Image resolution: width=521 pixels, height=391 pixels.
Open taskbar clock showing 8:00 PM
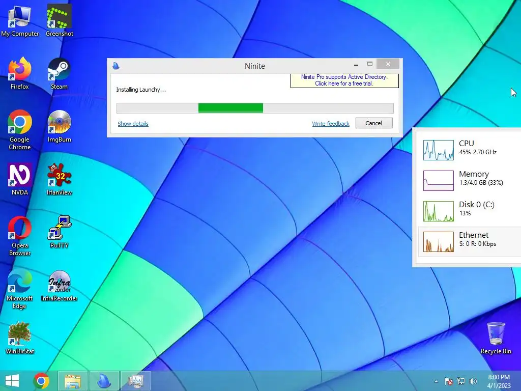tap(499, 381)
